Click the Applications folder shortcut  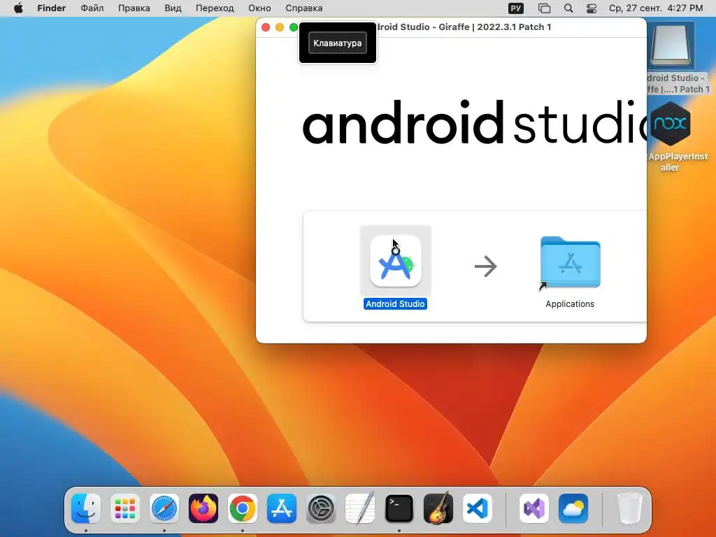tap(570, 263)
